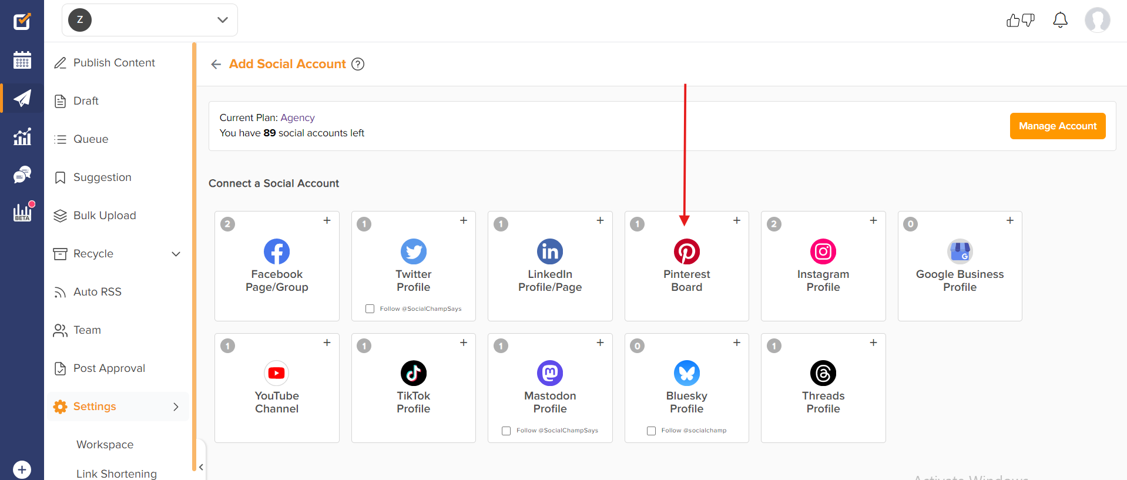Open the BETA bar chart icon
Image resolution: width=1127 pixels, height=480 pixels.
pos(22,212)
